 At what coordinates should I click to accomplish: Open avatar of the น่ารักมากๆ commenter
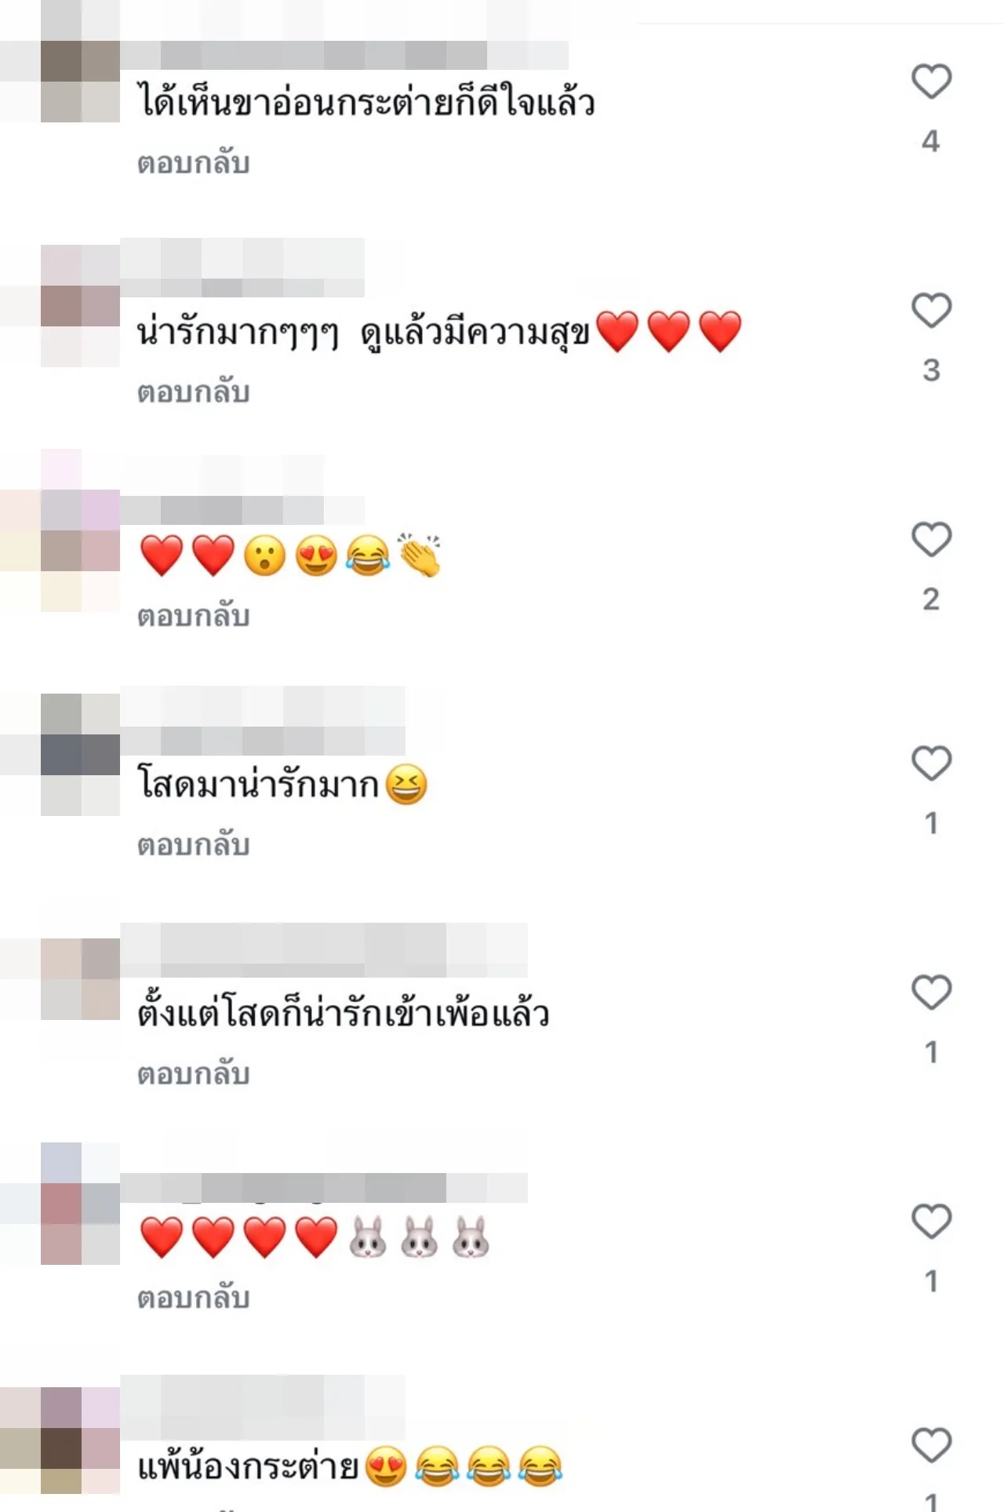(x=80, y=306)
